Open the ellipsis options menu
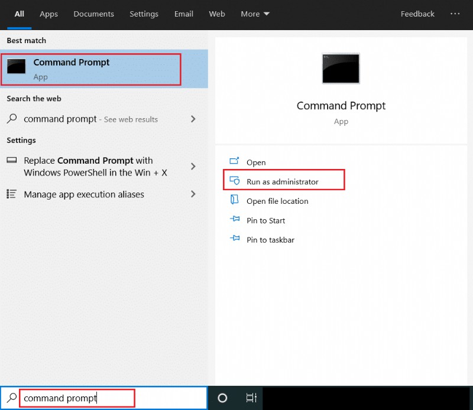473x410 pixels. (455, 14)
